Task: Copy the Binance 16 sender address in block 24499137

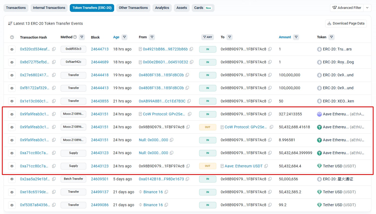Action: 166,192
